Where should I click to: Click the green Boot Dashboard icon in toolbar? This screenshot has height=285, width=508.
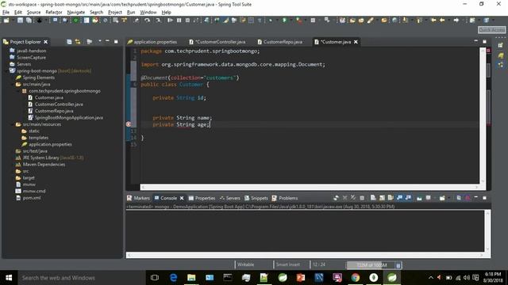pos(75,21)
